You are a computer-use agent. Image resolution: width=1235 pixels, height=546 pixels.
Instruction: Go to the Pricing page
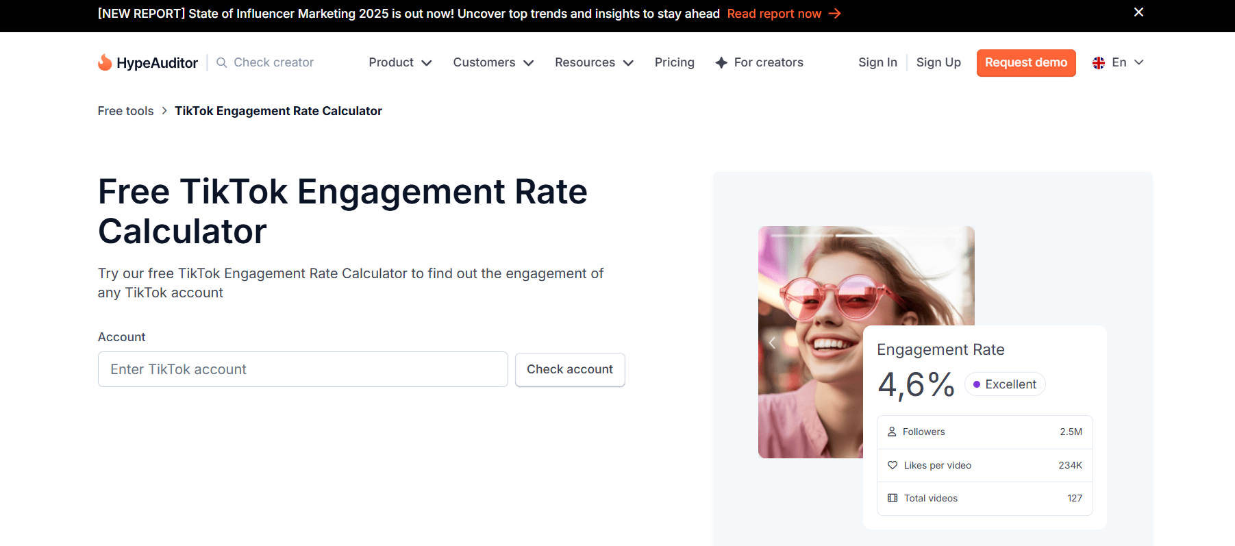click(674, 62)
